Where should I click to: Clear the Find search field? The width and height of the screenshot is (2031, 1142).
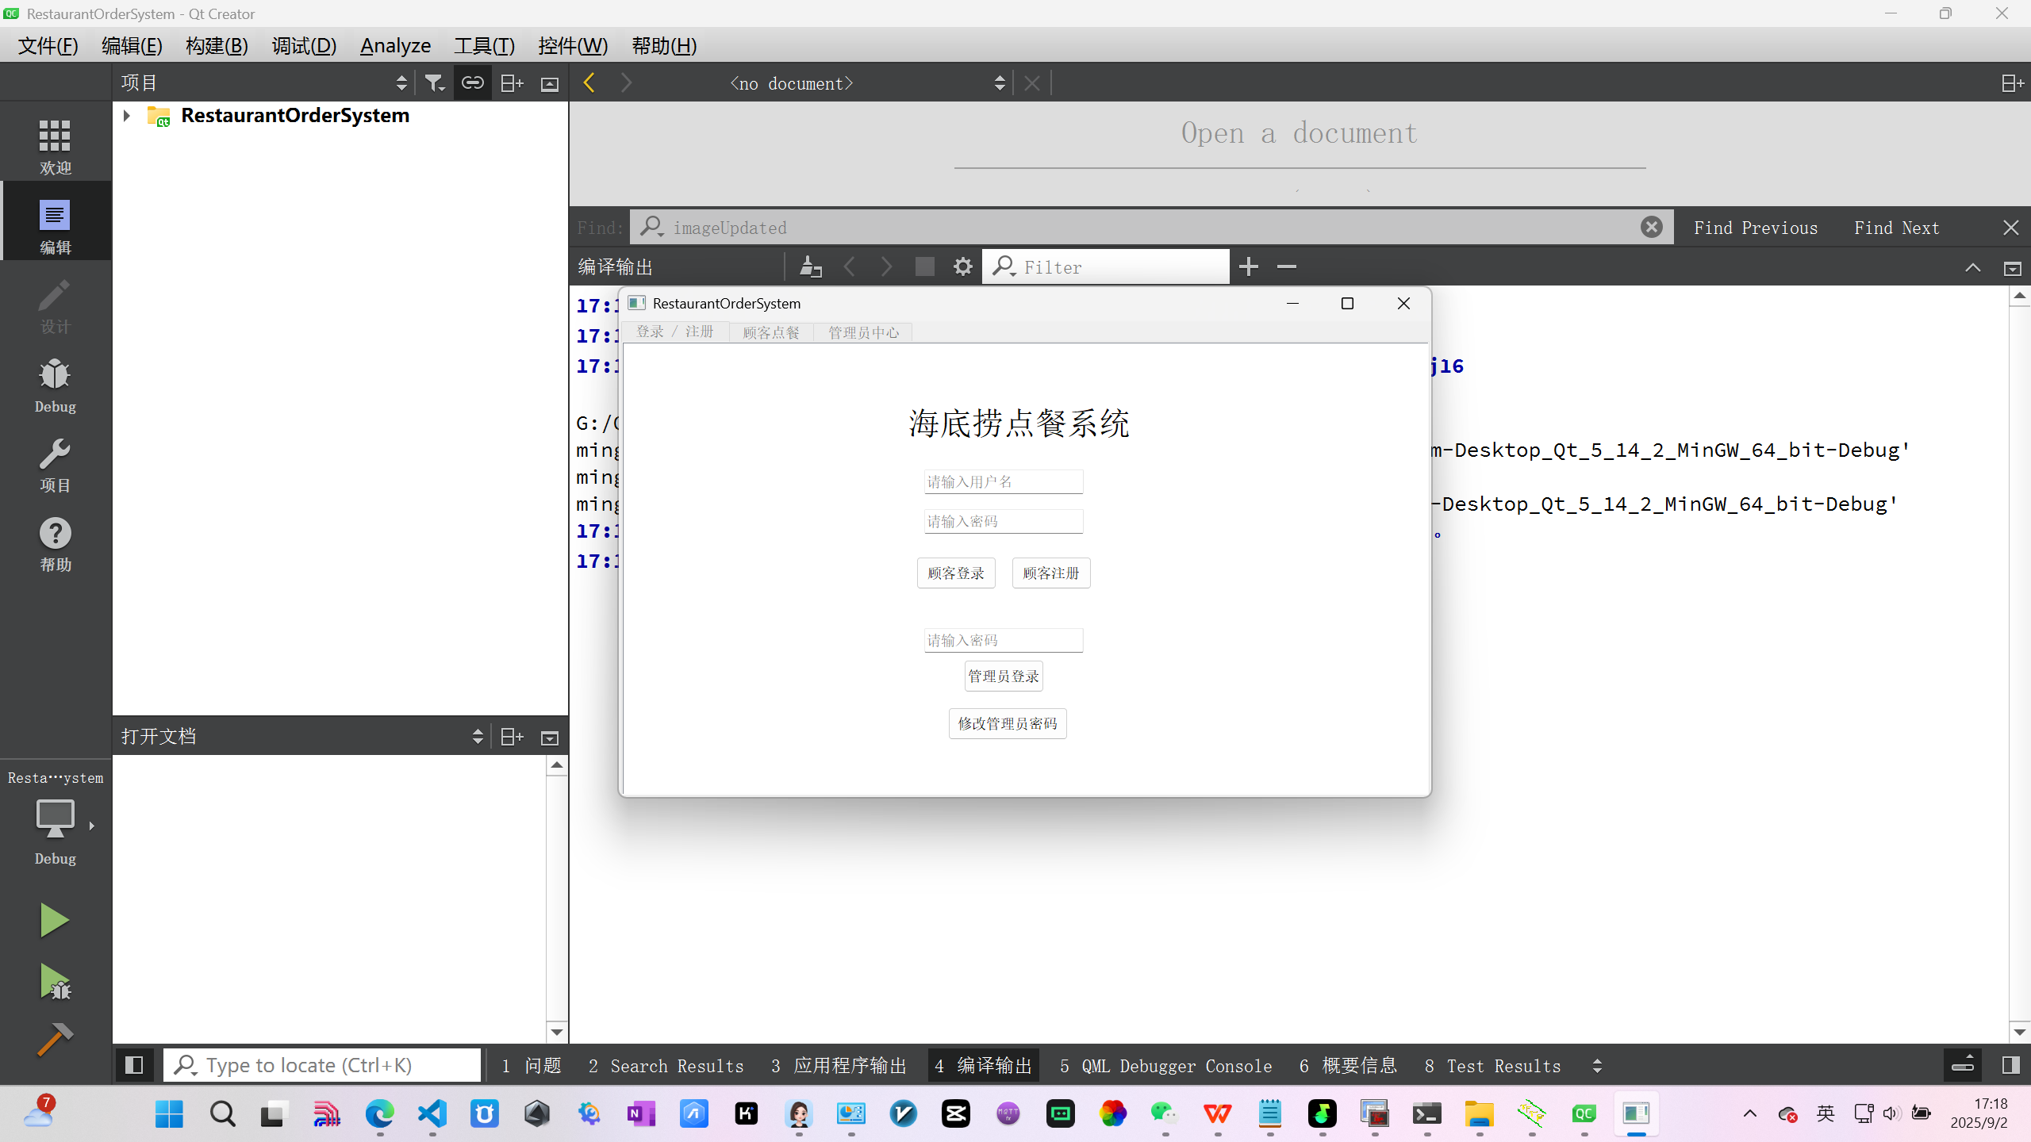point(1651,228)
